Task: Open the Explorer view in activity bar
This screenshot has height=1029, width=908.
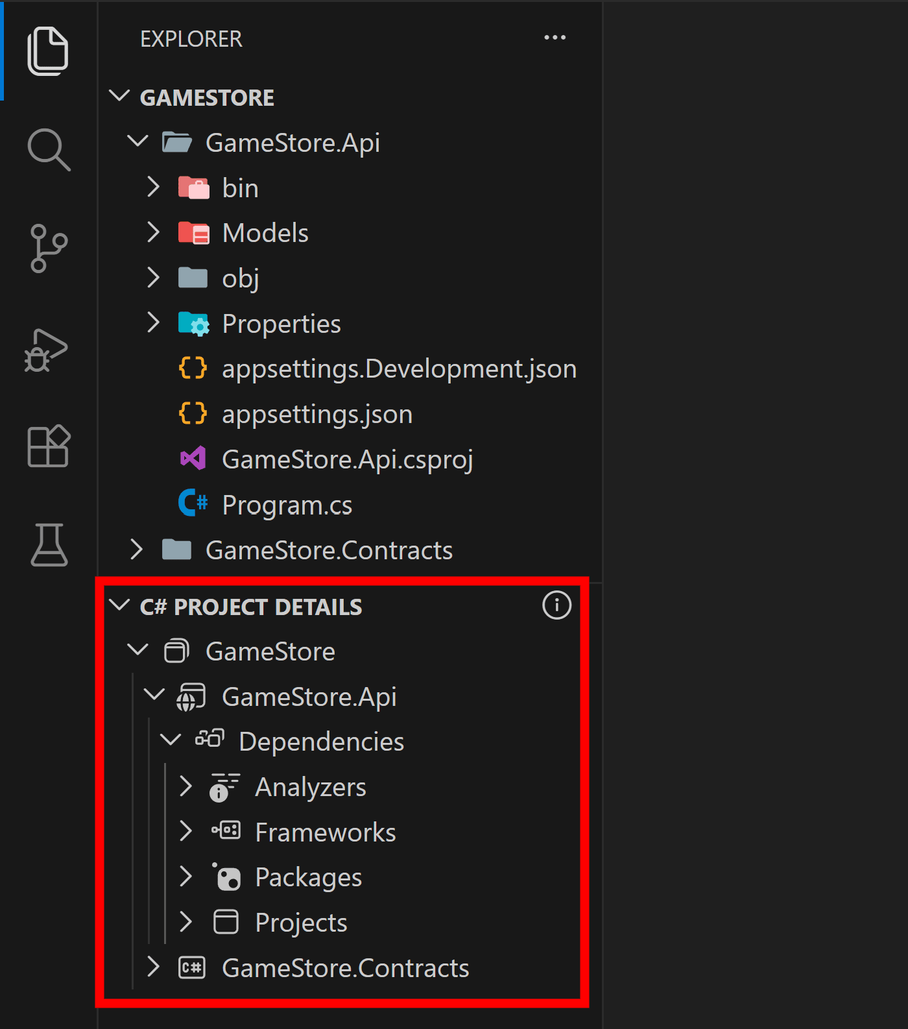Action: click(48, 51)
